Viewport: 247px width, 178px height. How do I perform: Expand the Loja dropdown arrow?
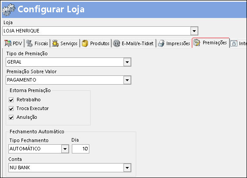[x=194, y=31]
